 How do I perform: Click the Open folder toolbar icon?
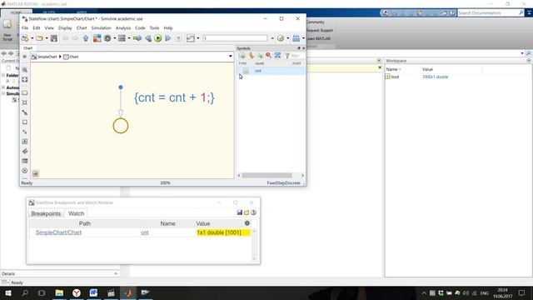(39, 38)
